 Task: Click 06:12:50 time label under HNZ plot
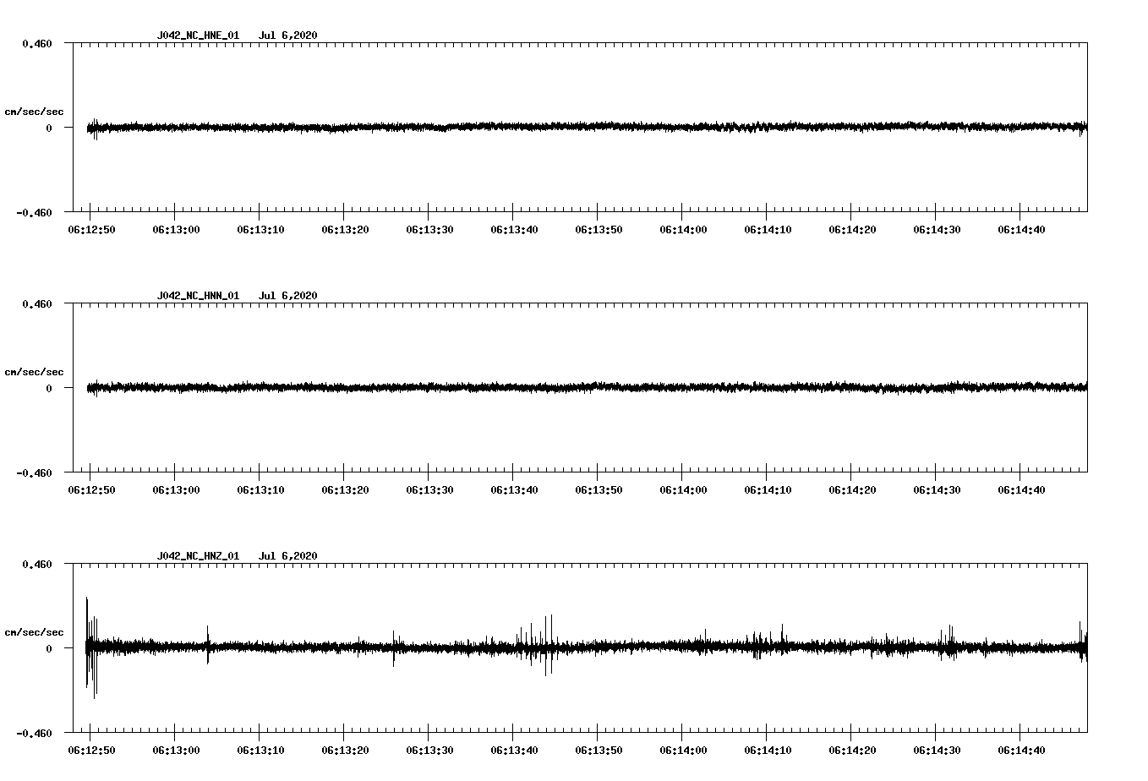coord(91,751)
